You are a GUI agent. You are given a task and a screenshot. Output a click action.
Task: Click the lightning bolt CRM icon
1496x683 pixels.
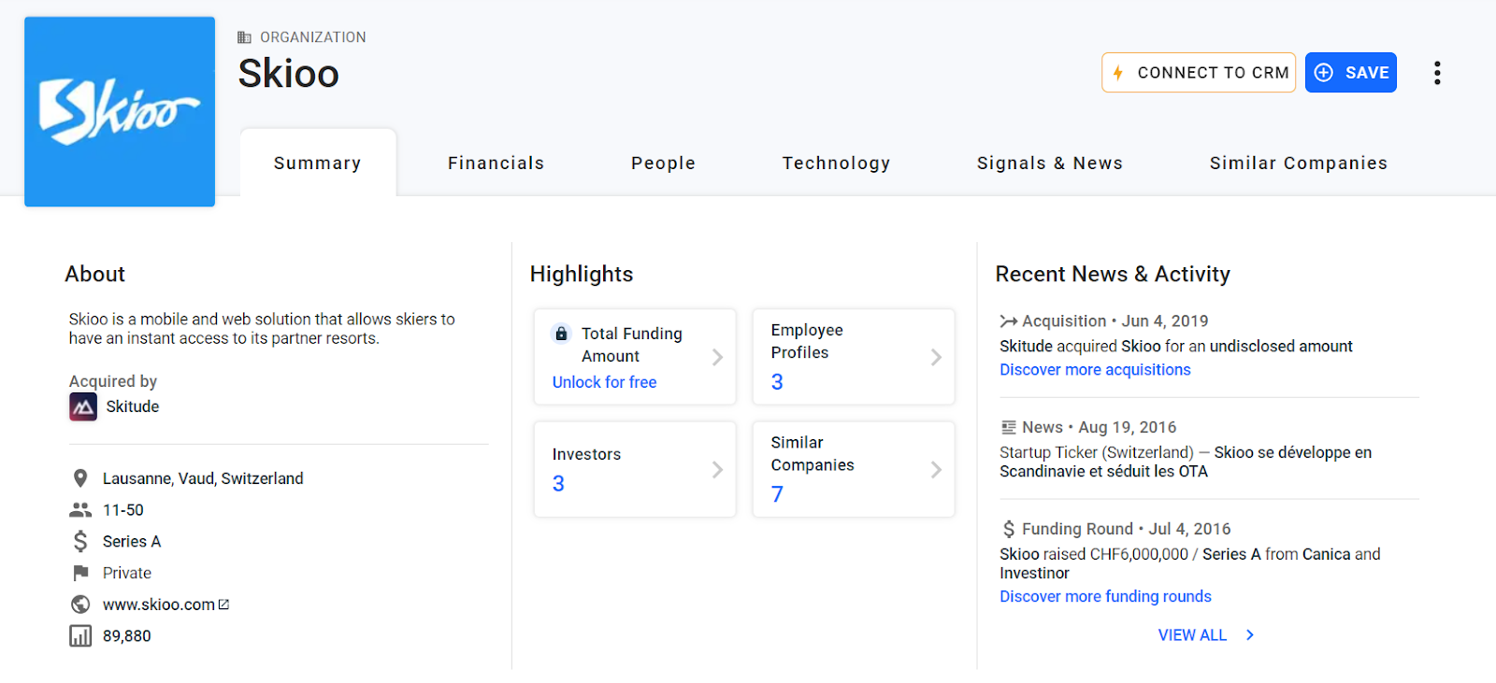pos(1118,73)
